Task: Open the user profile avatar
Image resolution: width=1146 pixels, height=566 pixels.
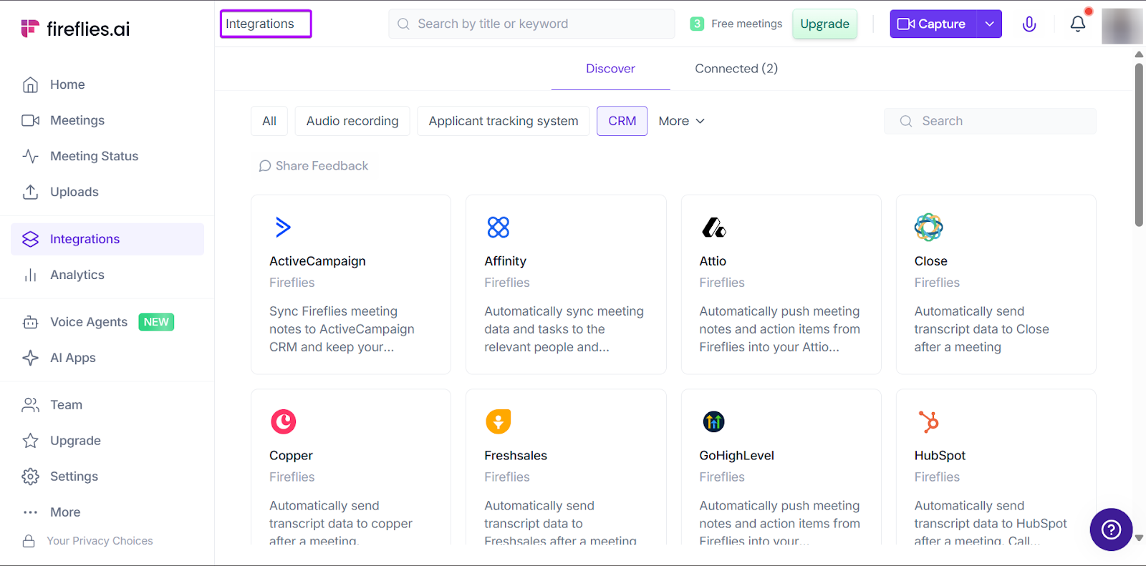Action: point(1122,26)
